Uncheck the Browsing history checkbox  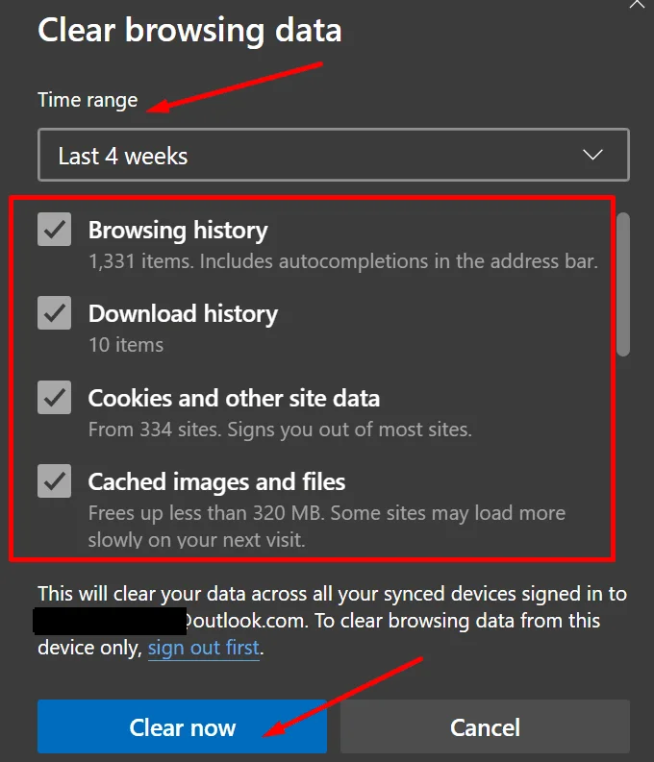[x=55, y=229]
